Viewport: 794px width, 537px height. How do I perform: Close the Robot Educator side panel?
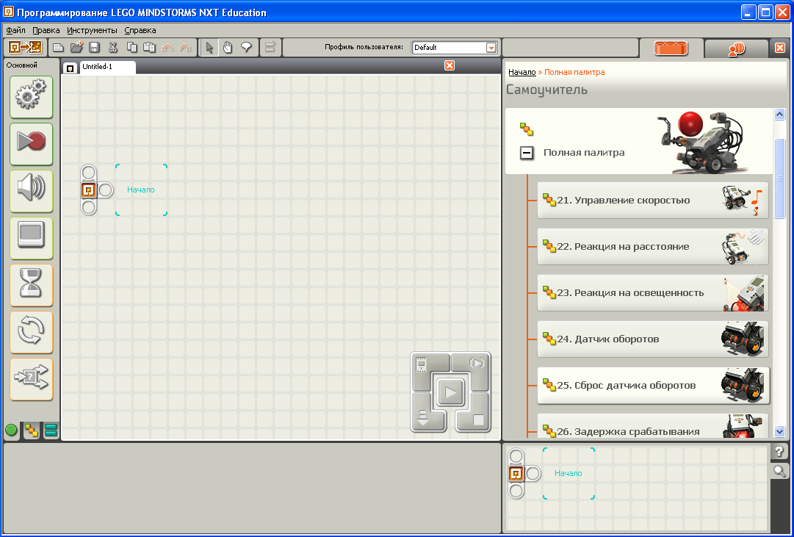pyautogui.click(x=780, y=48)
